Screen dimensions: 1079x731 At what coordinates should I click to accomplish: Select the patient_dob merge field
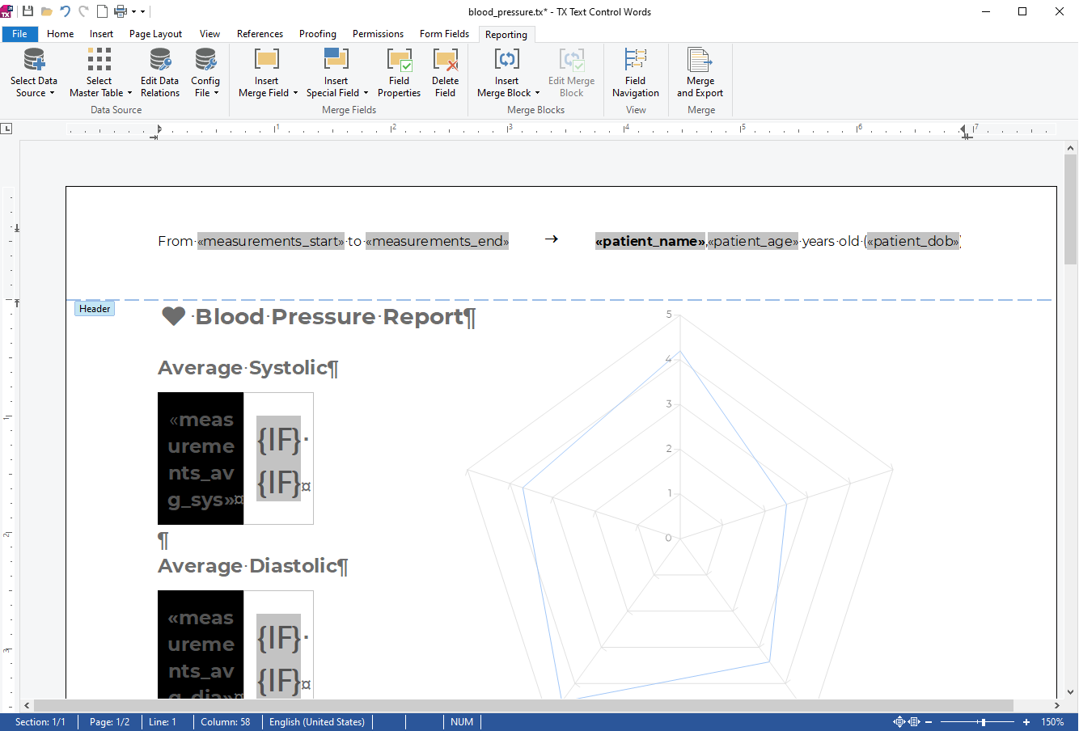coord(913,241)
